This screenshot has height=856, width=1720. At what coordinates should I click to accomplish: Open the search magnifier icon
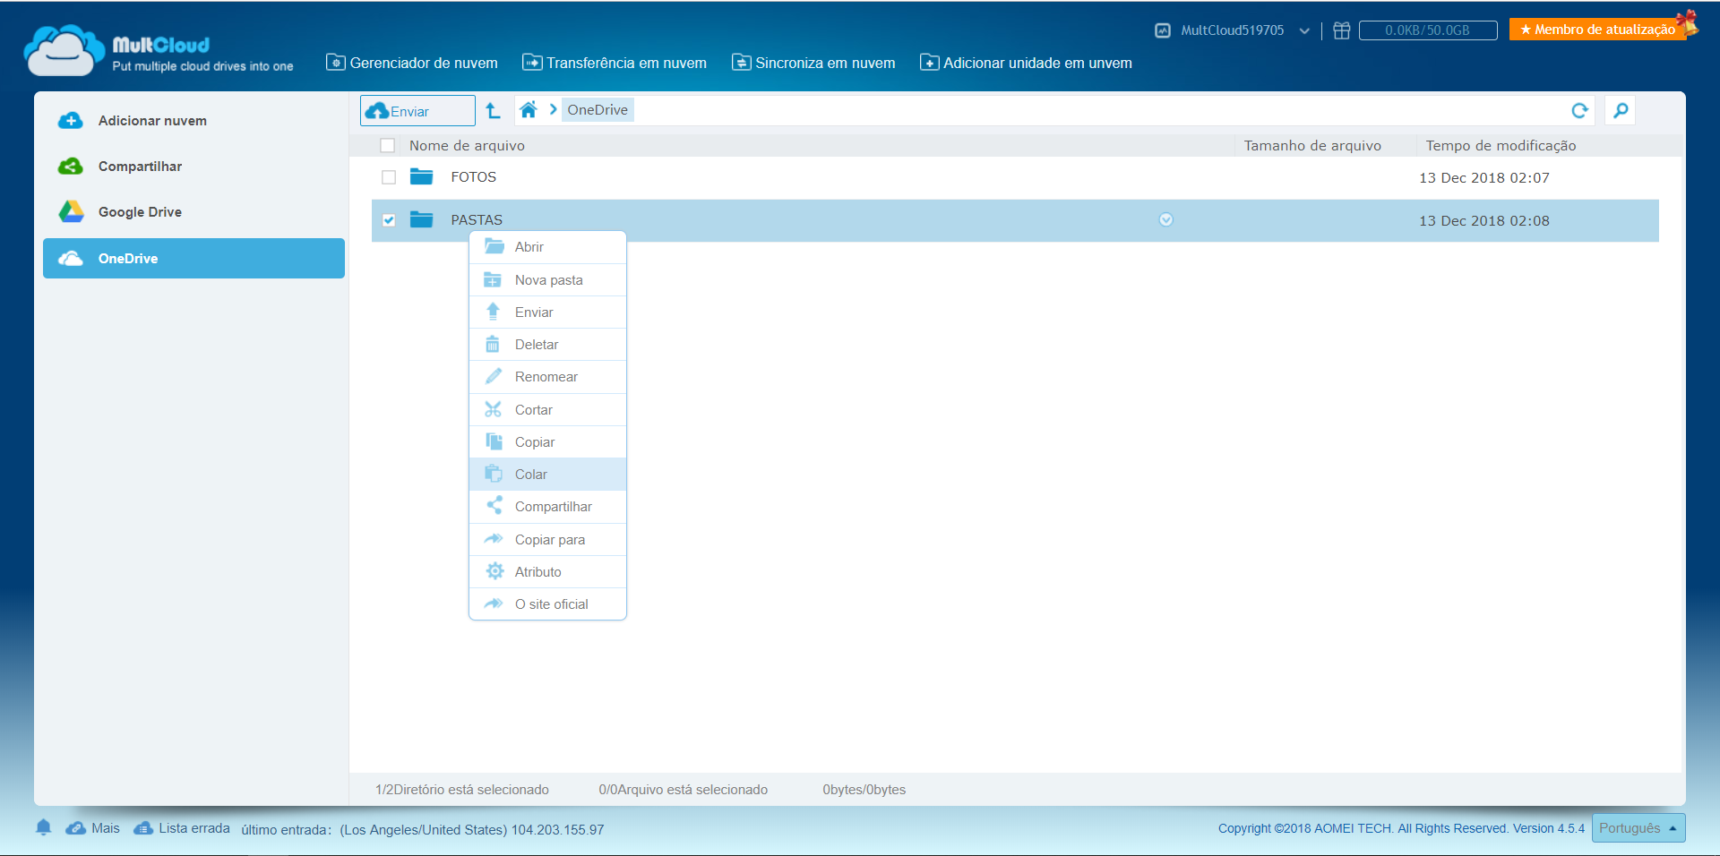point(1621,111)
